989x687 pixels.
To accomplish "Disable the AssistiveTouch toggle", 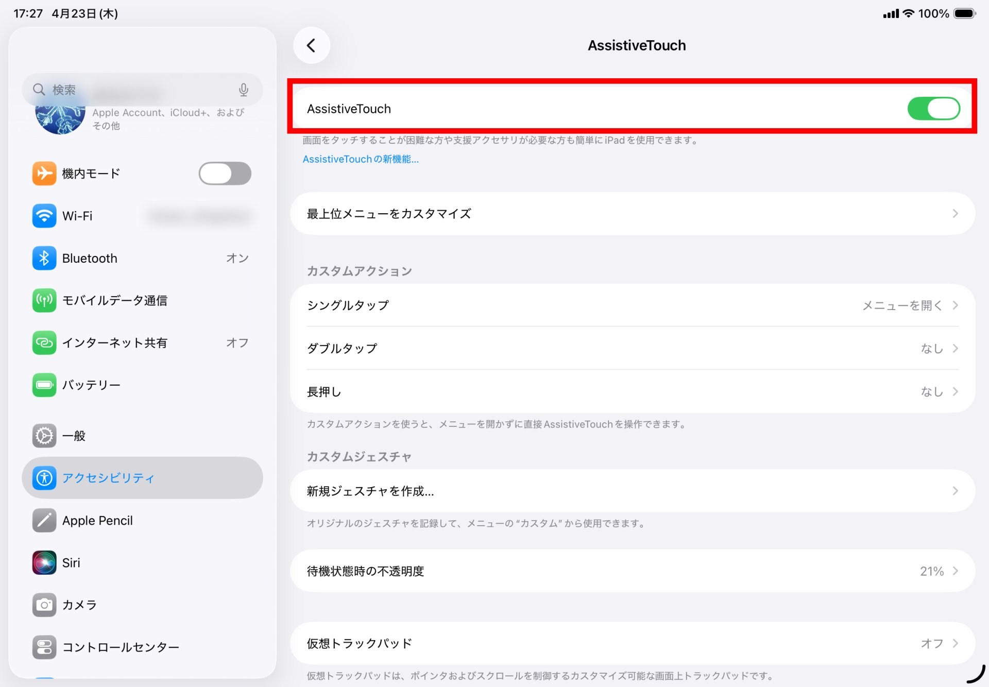I will click(933, 108).
